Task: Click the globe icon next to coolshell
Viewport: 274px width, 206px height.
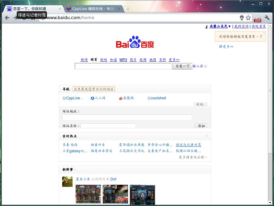Action: 149,98
